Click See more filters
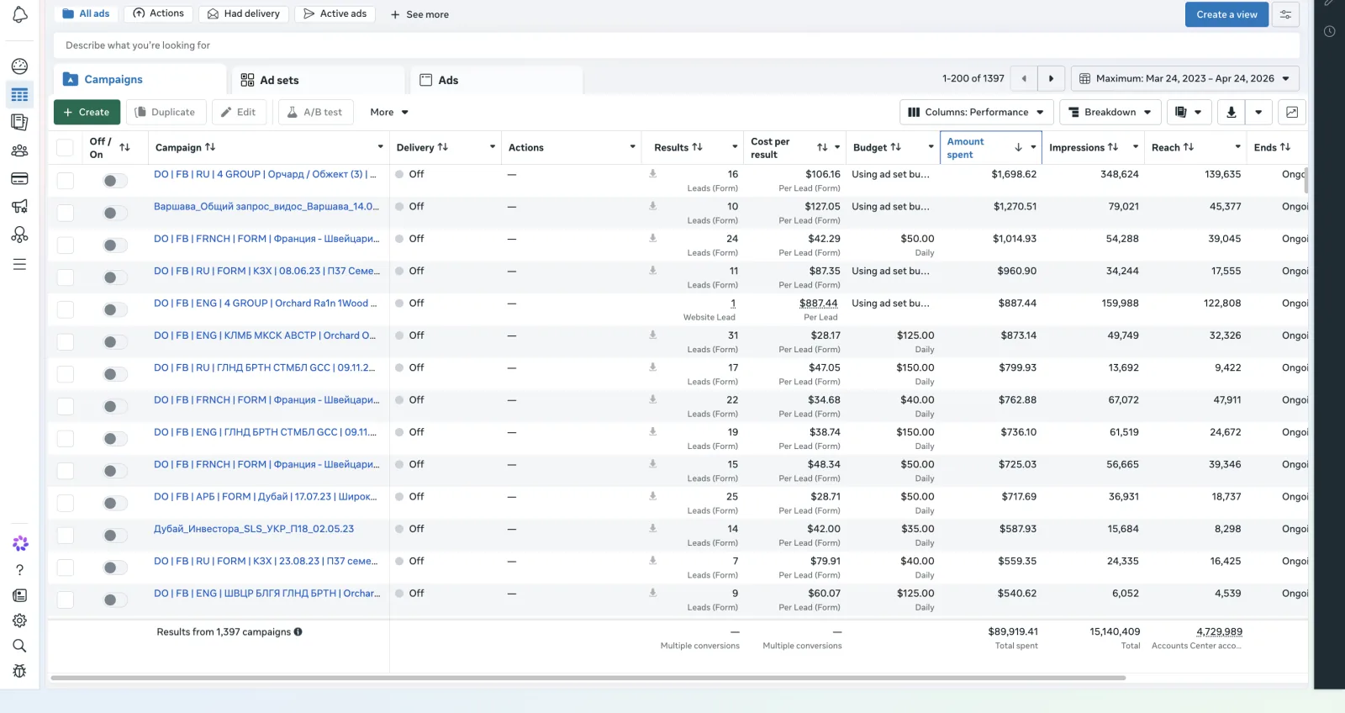This screenshot has height=713, width=1345. 419,14
